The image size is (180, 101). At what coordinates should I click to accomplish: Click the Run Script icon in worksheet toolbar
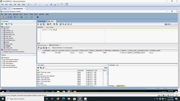pos(41,24)
